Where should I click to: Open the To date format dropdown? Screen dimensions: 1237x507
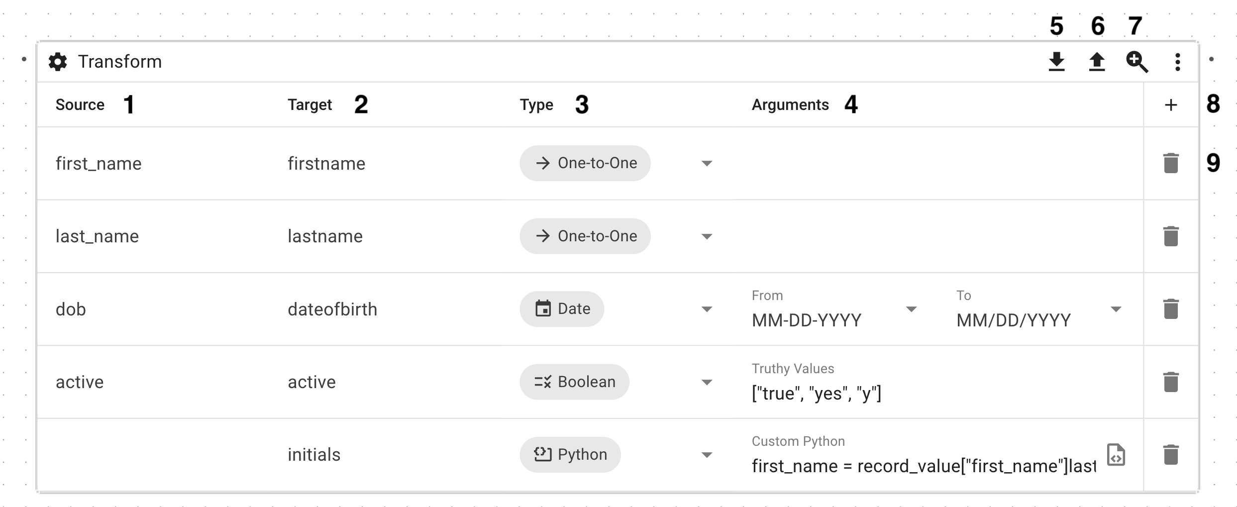click(1116, 309)
